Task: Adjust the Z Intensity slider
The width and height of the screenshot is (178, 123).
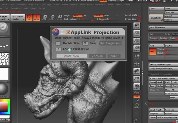Action: click(101, 19)
